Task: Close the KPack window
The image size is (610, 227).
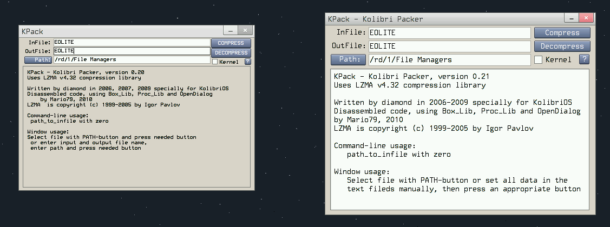Action: coord(245,30)
